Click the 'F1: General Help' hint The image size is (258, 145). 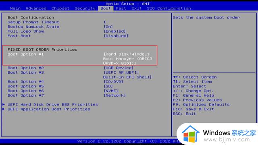pyautogui.click(x=193, y=95)
